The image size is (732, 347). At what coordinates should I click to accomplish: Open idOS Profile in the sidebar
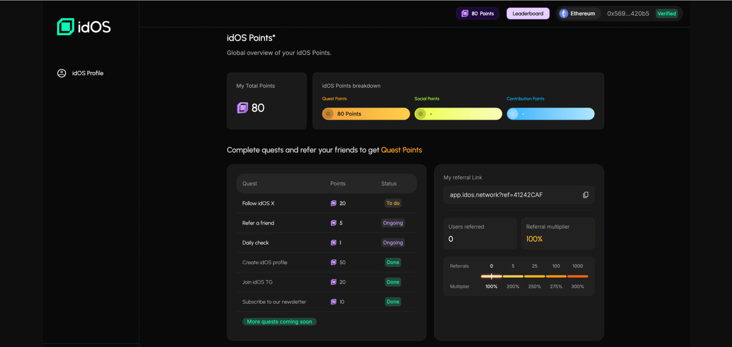pos(87,73)
